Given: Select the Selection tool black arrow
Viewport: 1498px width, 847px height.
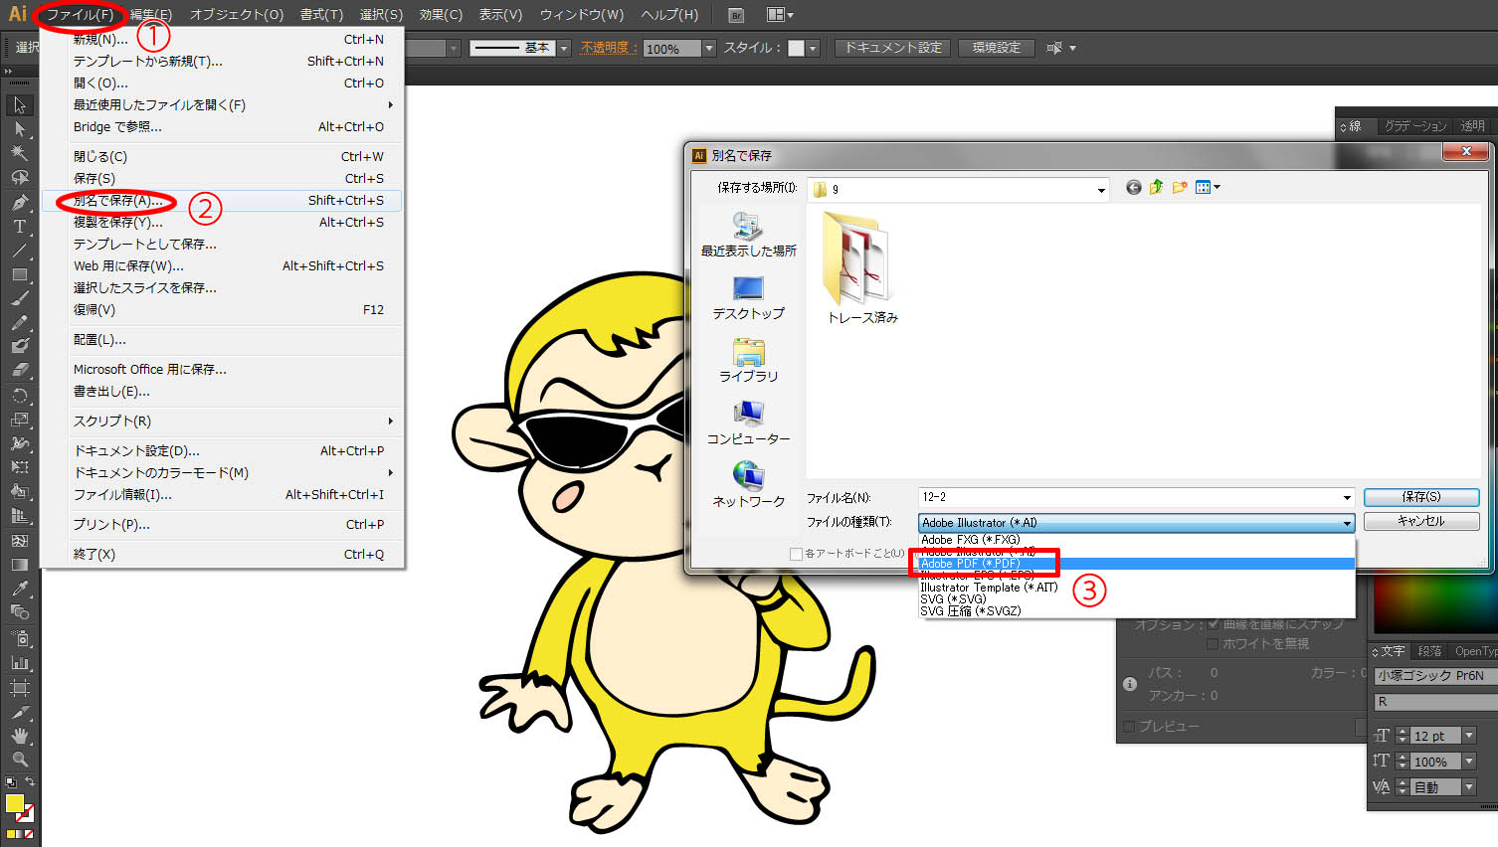Looking at the screenshot, I should [x=20, y=105].
